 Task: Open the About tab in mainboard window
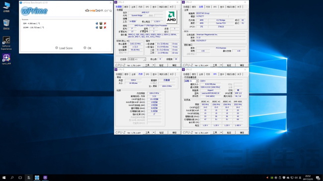[239, 7]
